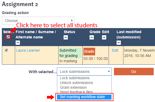Choose Unlock submissions from the list
The image size is (155, 102).
(x=76, y=83)
